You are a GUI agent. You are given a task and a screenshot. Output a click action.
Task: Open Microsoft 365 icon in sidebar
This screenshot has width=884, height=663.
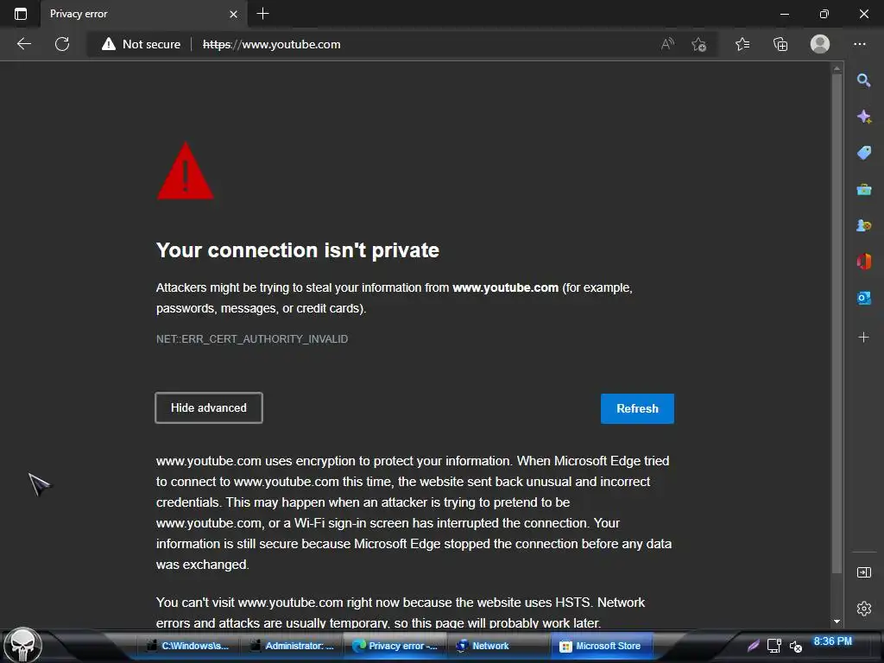[863, 262]
